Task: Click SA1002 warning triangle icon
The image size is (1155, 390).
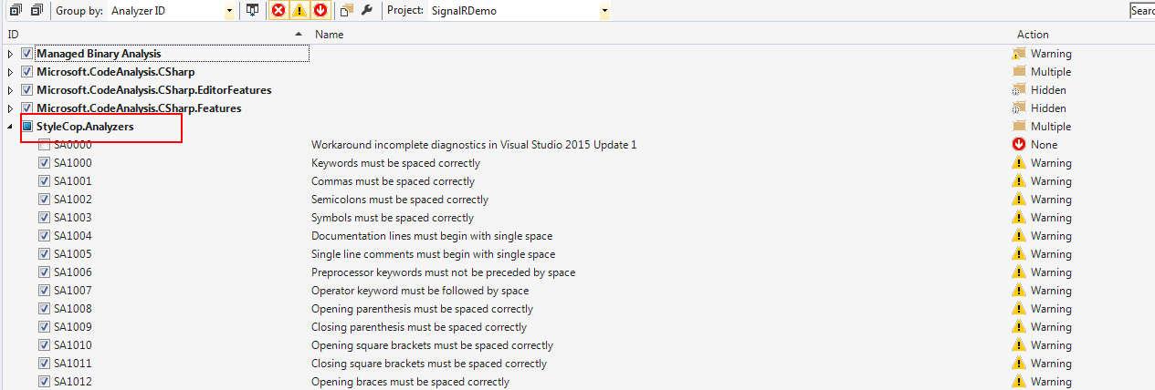Action: coord(1019,200)
